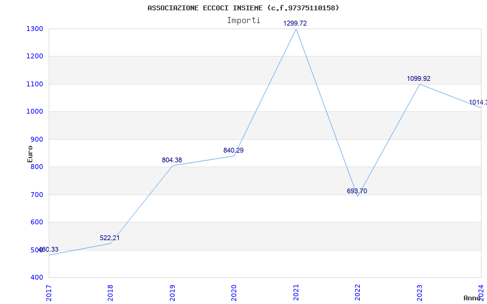Select the 1299.72 data label
Screen dimensions: 487x304
(295, 23)
